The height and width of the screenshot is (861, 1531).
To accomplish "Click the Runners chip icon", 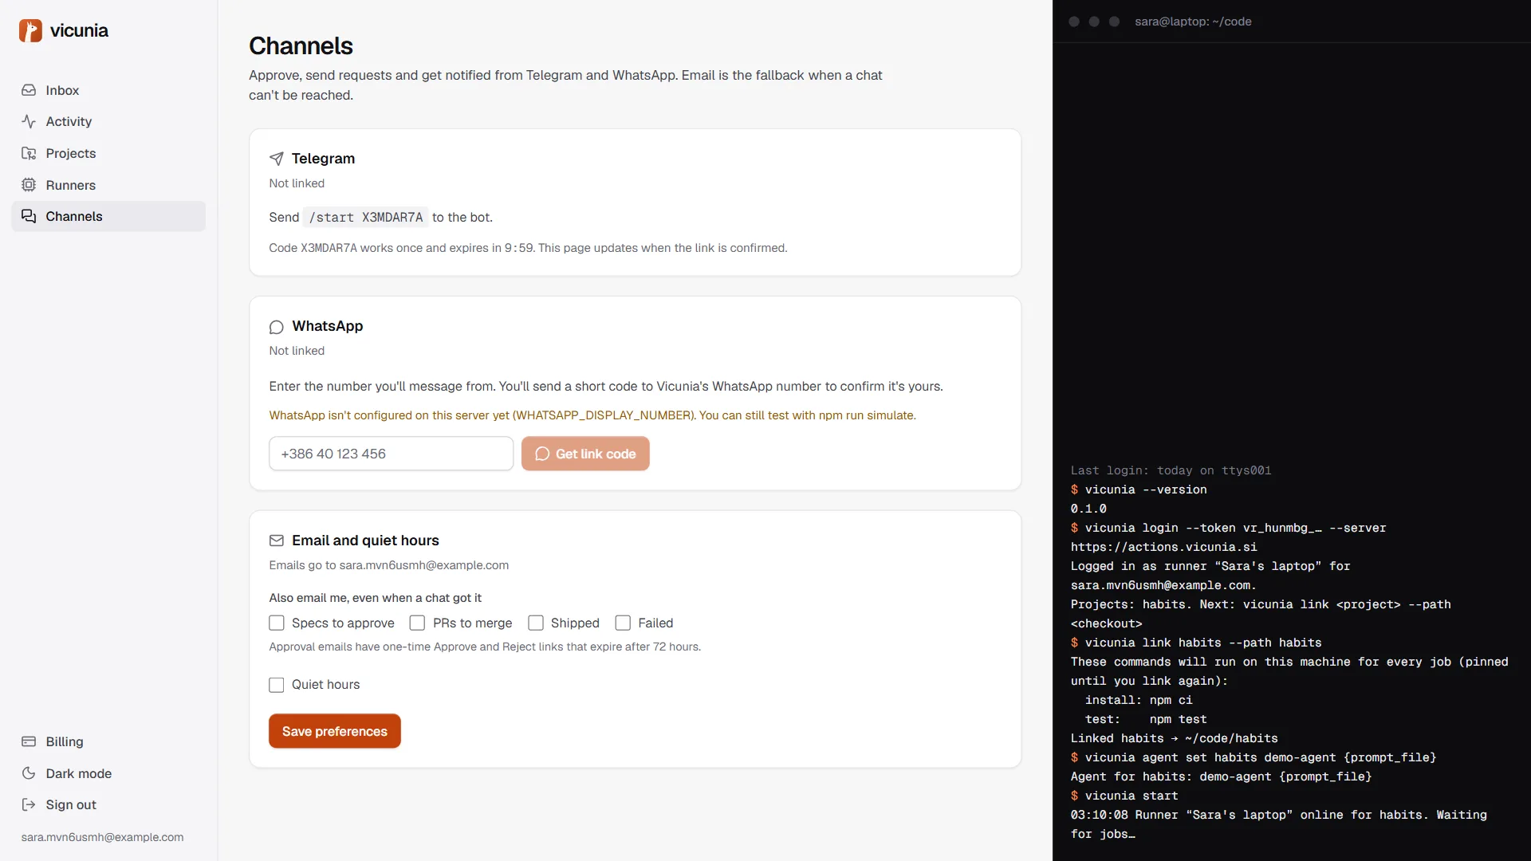I will (x=29, y=185).
